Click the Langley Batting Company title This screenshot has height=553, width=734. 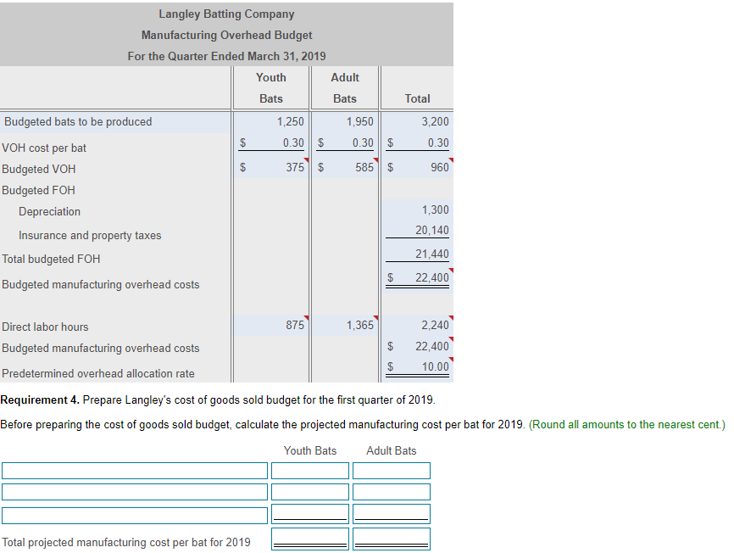[x=226, y=14]
